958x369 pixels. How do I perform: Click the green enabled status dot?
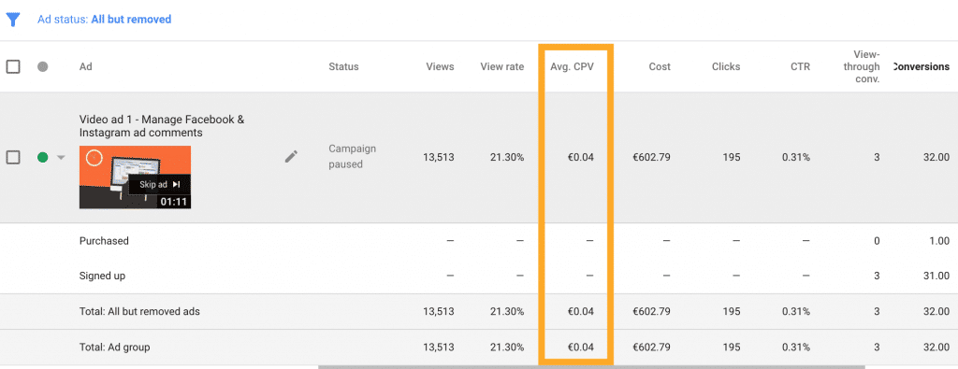click(x=43, y=157)
